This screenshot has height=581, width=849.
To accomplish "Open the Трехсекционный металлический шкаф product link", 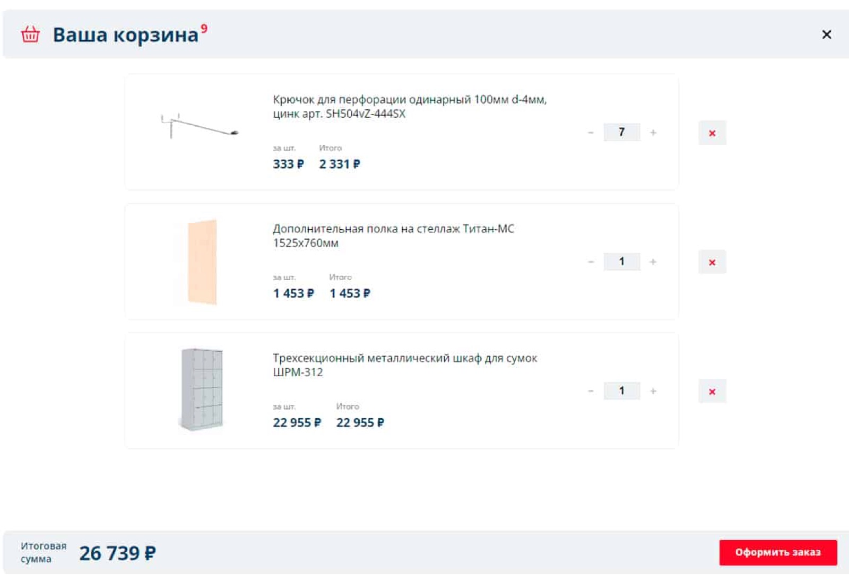I will [405, 365].
